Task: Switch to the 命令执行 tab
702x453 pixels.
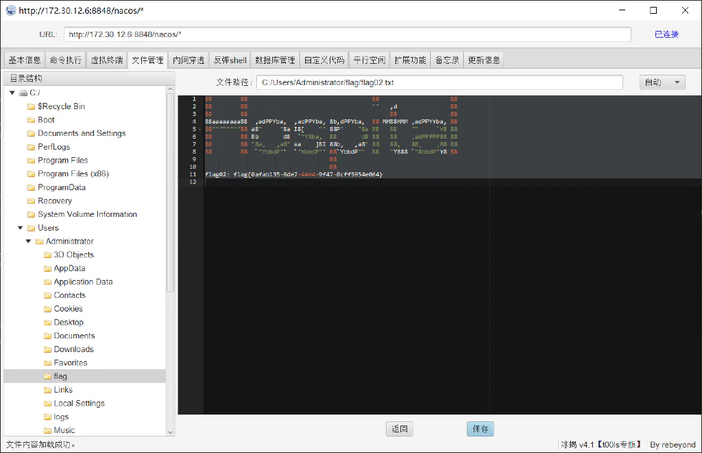Action: coord(65,60)
